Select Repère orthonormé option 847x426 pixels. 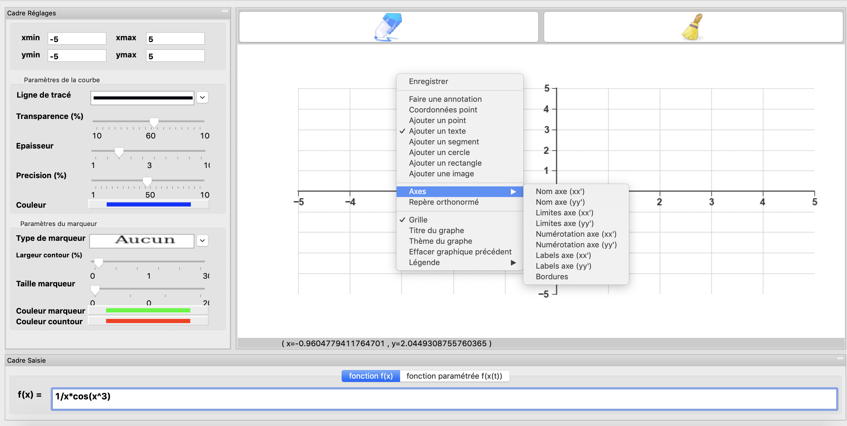pos(460,202)
